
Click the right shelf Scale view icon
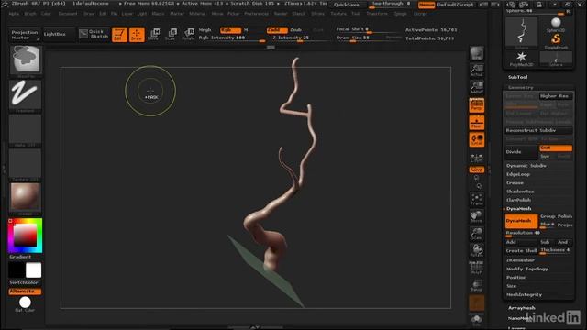477,234
